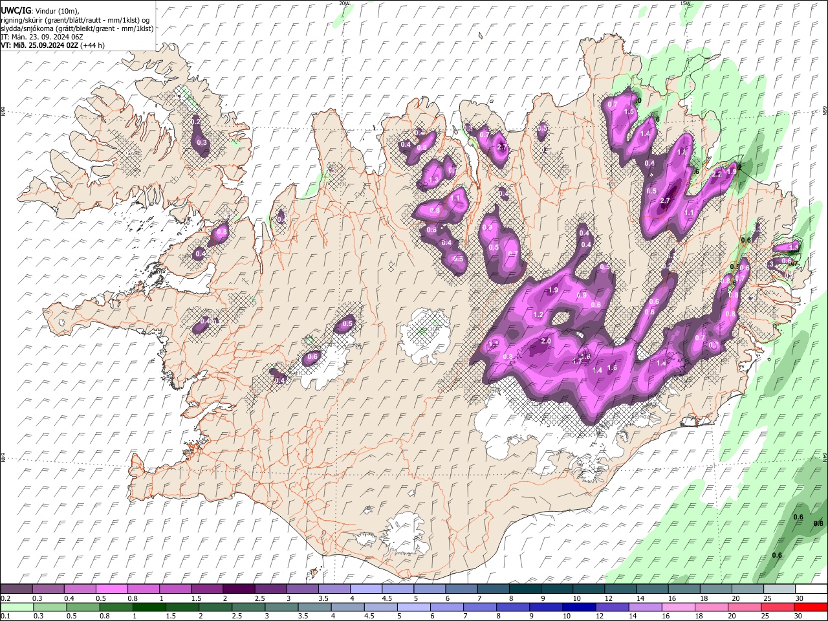
Task: Pick the darkest green 1 swatch in rain legend
Action: coord(149,607)
